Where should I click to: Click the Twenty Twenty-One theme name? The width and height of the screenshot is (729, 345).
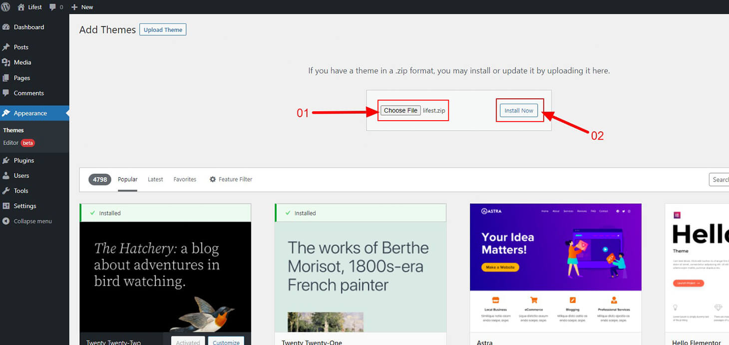point(312,342)
